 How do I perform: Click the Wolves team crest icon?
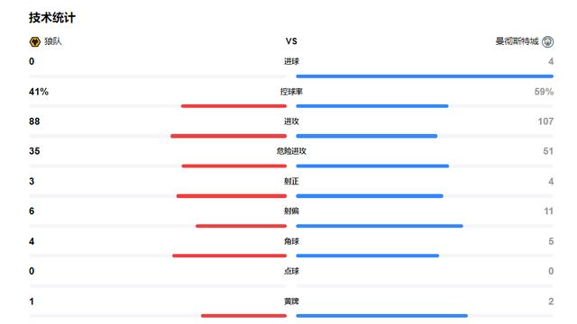click(34, 41)
